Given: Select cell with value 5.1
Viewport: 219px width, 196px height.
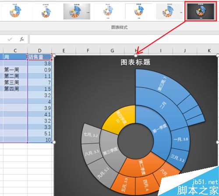Looking at the screenshot, I should point(39,134).
